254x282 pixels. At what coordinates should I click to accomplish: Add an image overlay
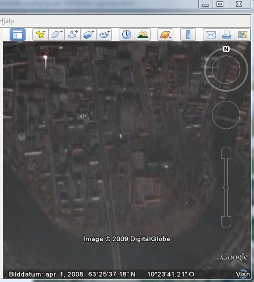(x=88, y=35)
